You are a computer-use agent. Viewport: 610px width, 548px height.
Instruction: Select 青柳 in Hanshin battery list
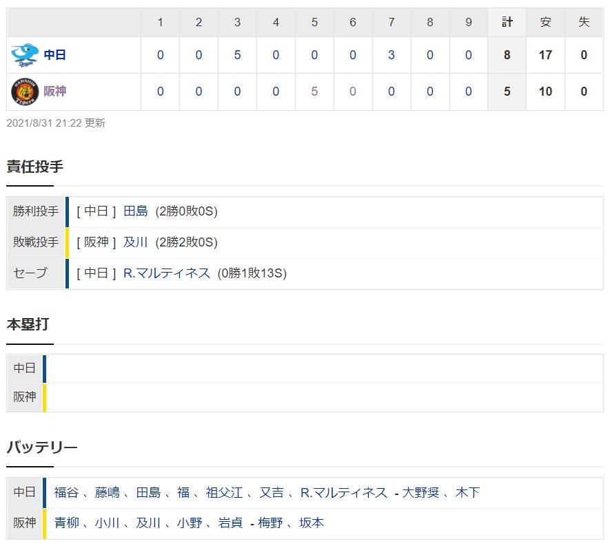click(x=66, y=523)
